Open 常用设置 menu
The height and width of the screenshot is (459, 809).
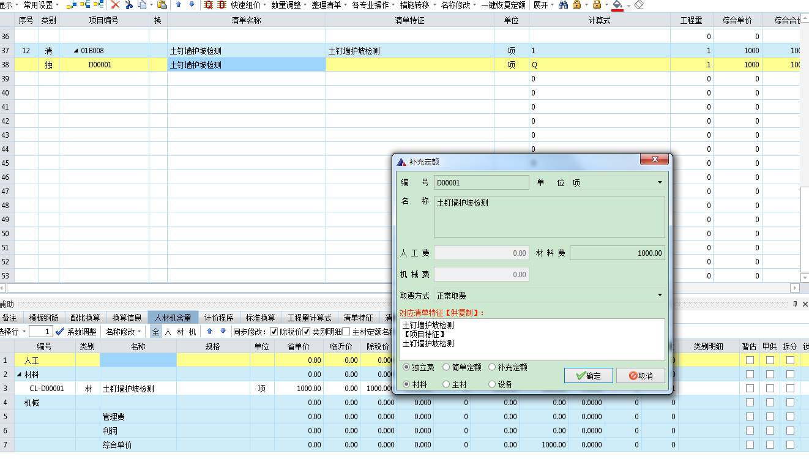(x=41, y=5)
